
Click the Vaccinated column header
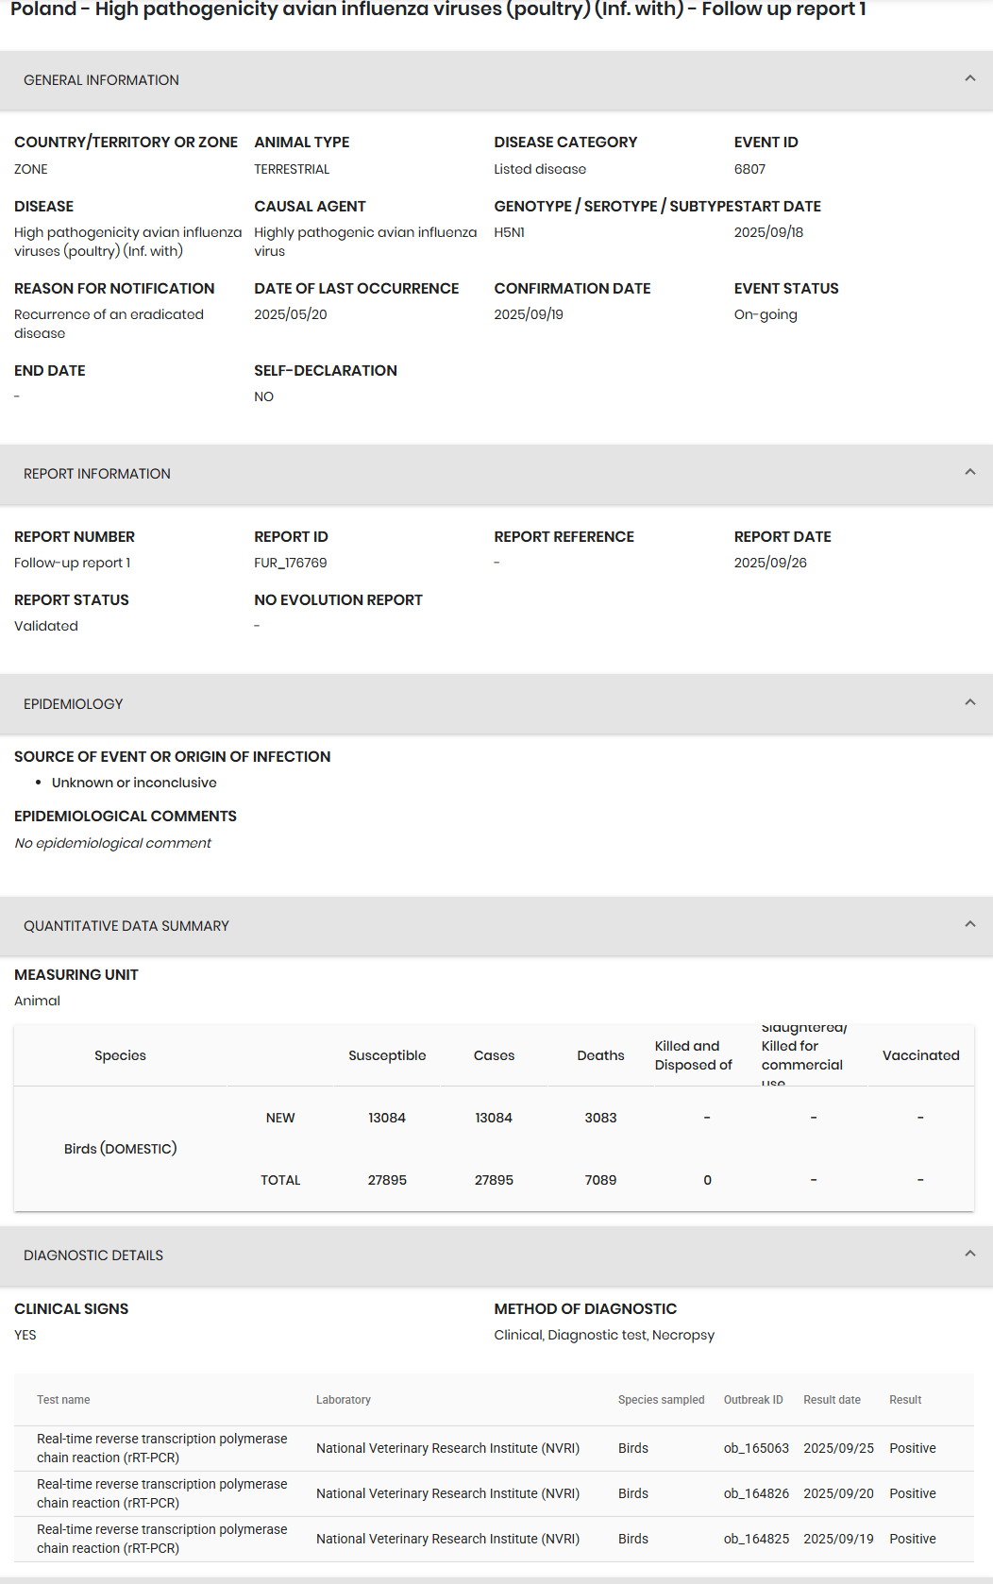coord(920,1055)
